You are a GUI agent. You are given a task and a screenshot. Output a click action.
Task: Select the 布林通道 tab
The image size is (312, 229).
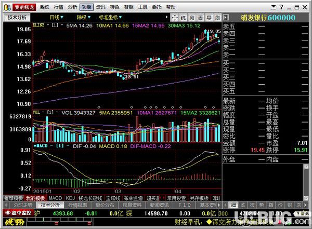click(133, 198)
